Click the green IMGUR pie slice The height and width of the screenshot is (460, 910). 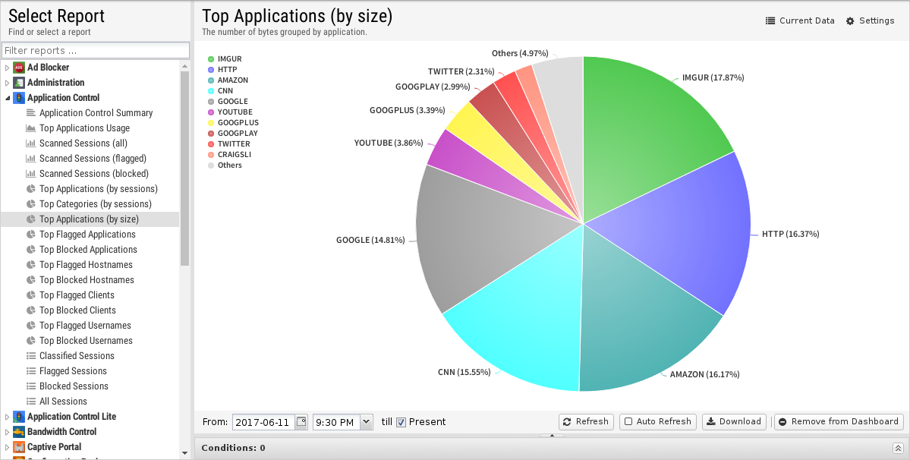coord(644,128)
